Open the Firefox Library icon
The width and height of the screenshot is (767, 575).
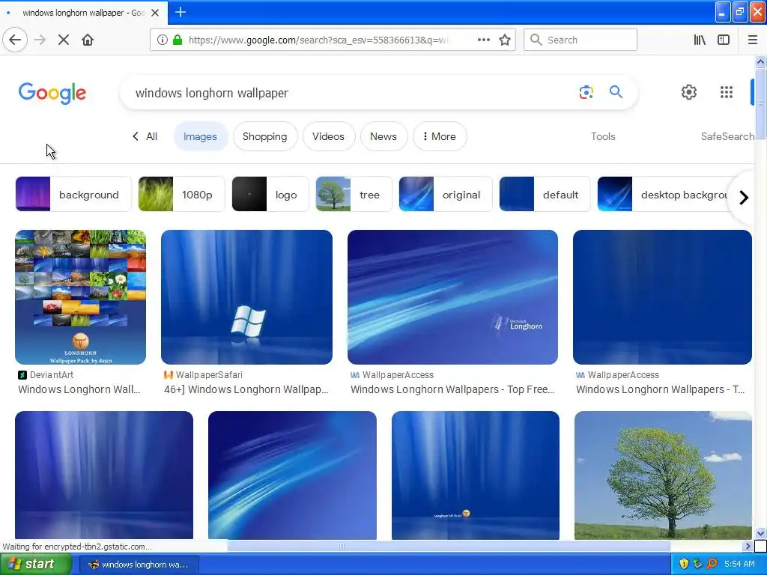(x=700, y=40)
